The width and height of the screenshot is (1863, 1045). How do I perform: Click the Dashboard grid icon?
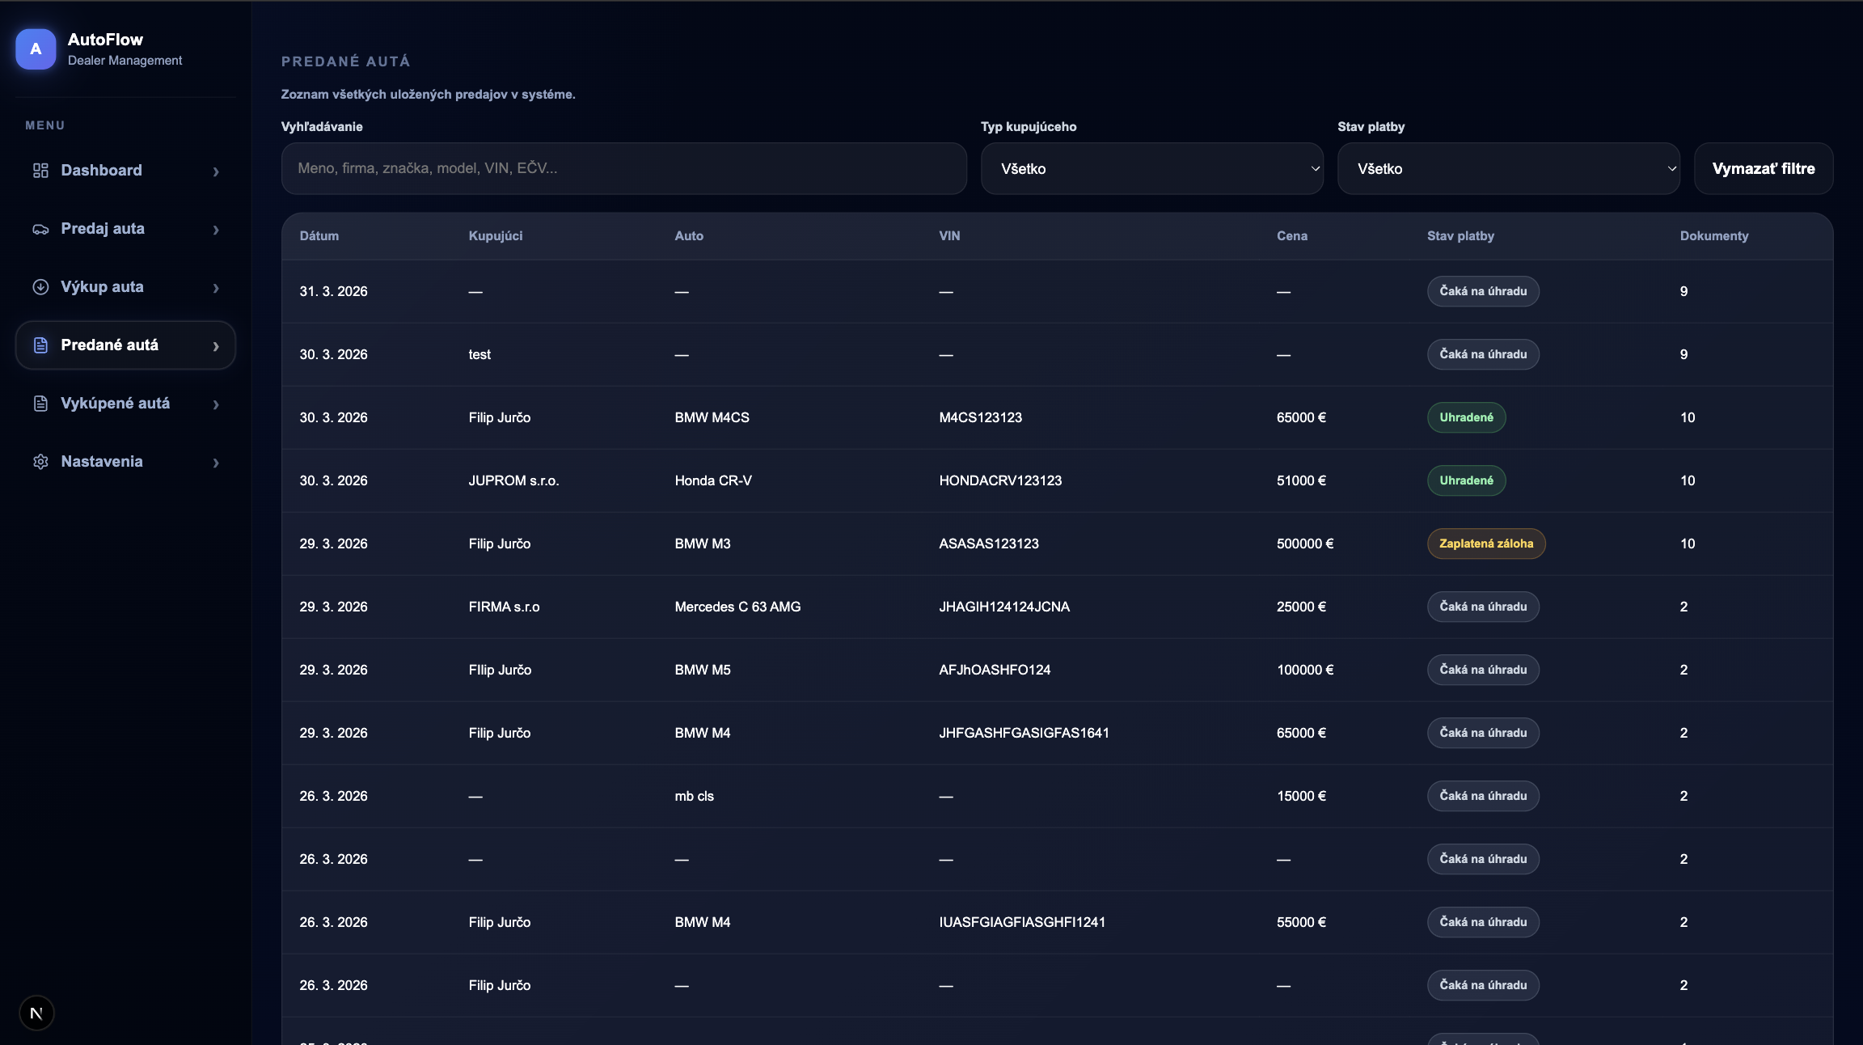coord(40,171)
